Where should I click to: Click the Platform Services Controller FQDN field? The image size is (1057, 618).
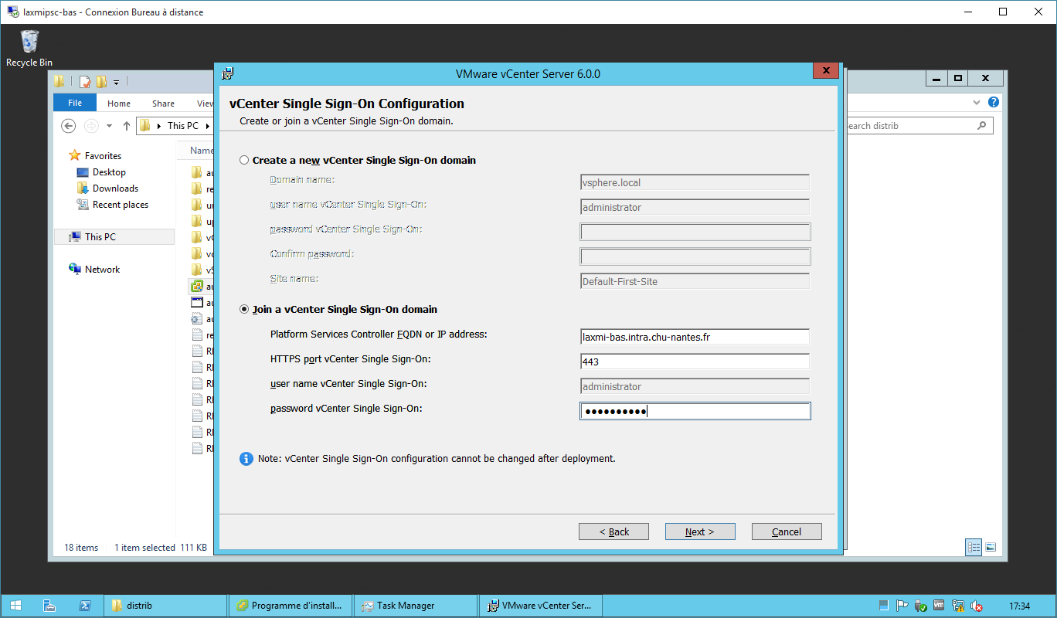[x=694, y=337]
